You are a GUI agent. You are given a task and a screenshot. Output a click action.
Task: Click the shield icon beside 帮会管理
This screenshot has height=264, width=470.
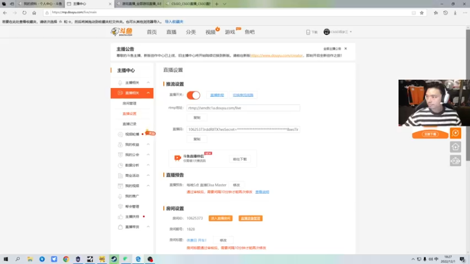tap(120, 207)
